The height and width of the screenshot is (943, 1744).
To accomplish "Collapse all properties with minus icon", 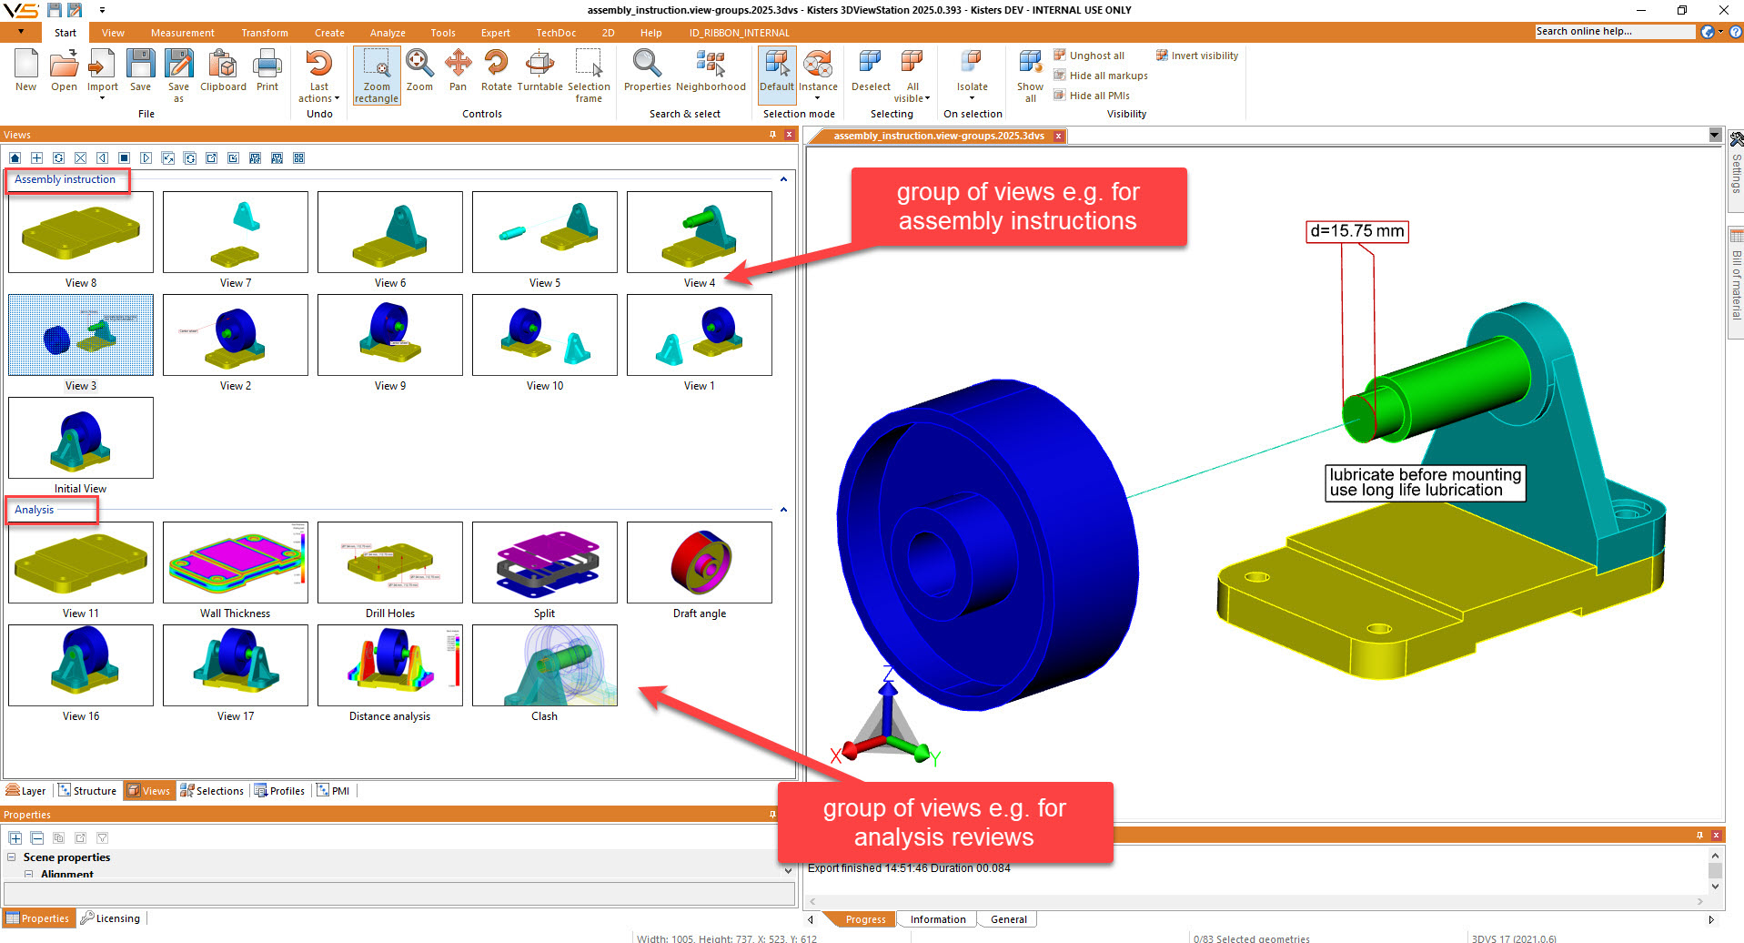I will (x=37, y=837).
